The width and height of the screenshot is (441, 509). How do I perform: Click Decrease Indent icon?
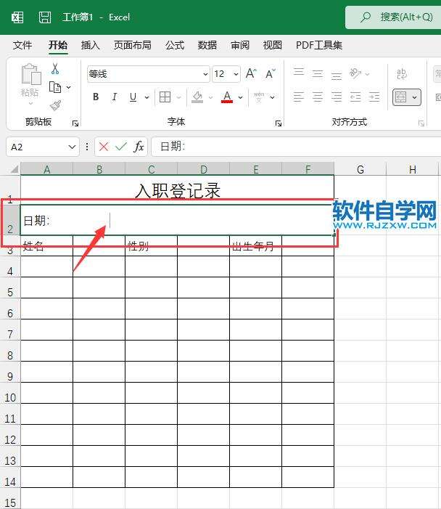pos(355,97)
